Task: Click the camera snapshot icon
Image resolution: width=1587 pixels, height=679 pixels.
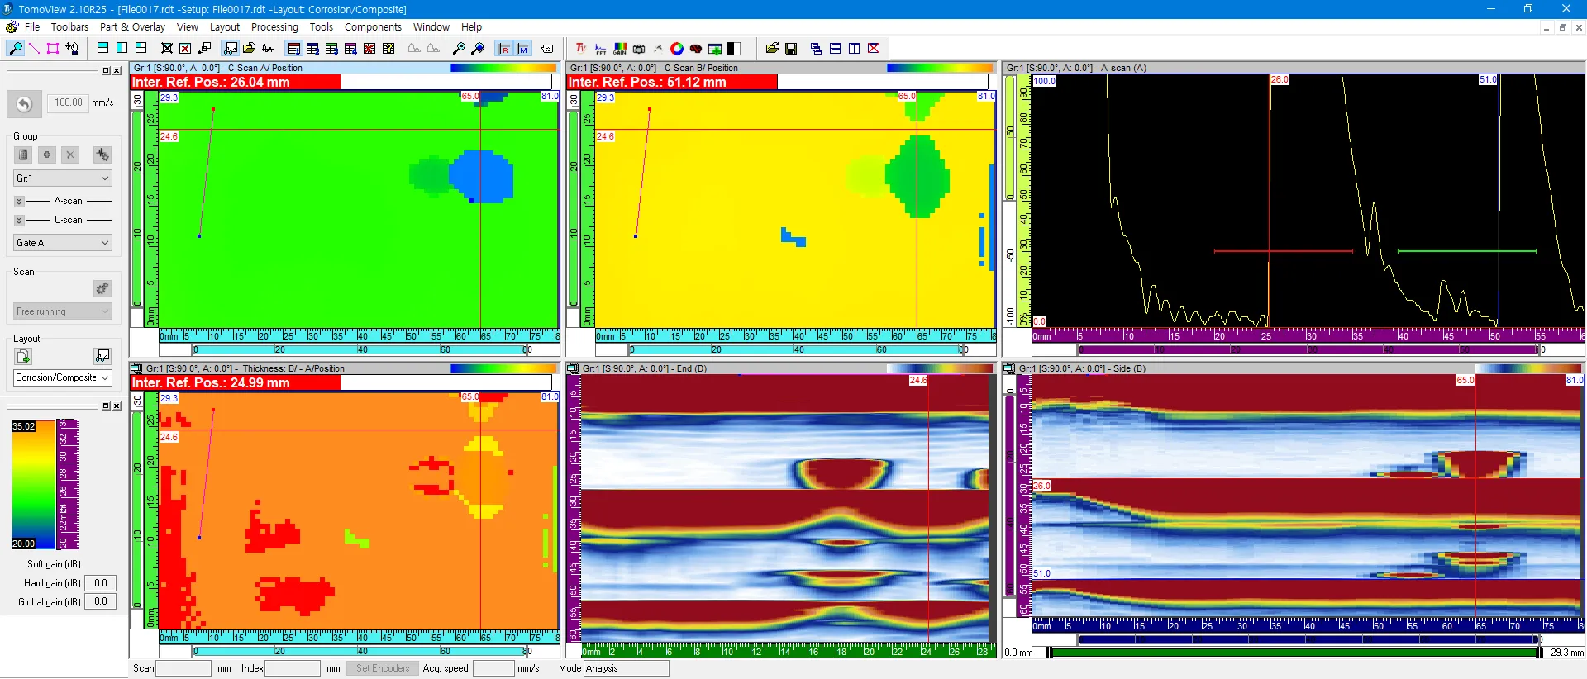Action: tap(638, 49)
